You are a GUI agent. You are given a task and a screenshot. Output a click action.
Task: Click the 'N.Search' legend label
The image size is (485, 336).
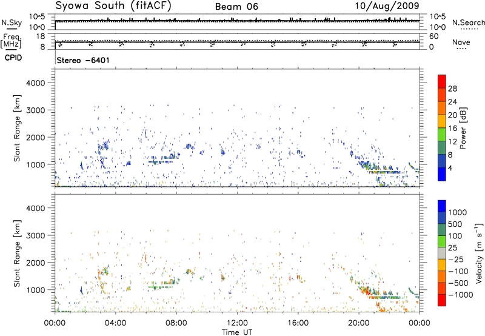click(x=469, y=22)
